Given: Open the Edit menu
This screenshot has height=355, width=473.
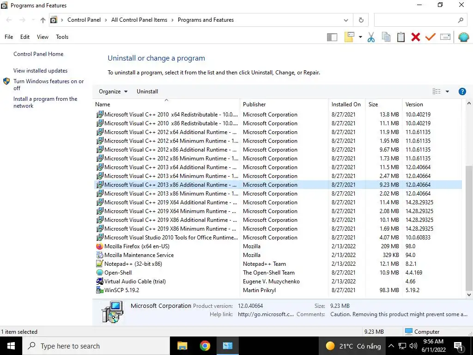Looking at the screenshot, I should click(x=25, y=37).
